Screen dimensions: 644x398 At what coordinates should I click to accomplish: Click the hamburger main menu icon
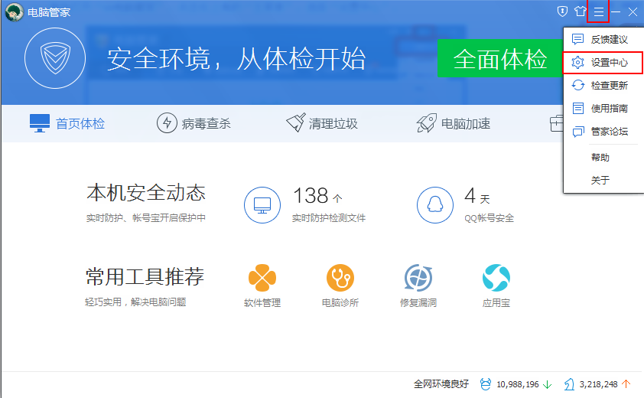[598, 11]
